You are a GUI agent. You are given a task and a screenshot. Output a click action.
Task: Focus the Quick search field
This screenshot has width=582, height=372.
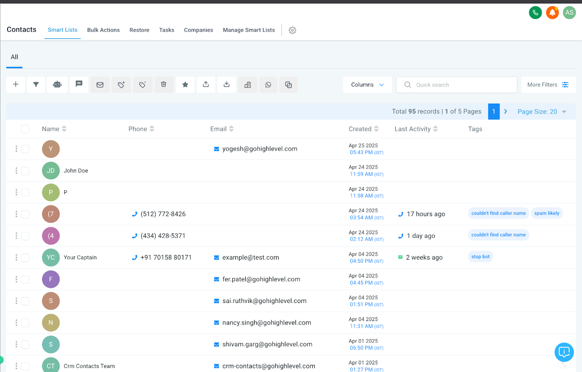pyautogui.click(x=456, y=85)
